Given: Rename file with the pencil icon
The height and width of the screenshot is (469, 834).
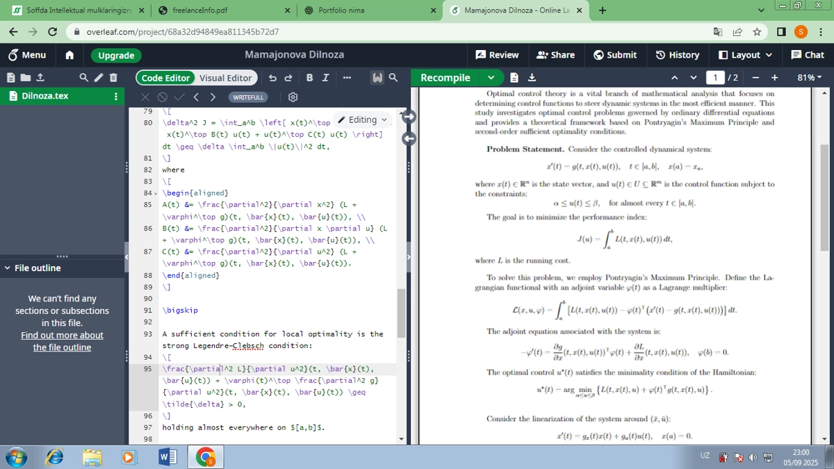Looking at the screenshot, I should tap(99, 78).
